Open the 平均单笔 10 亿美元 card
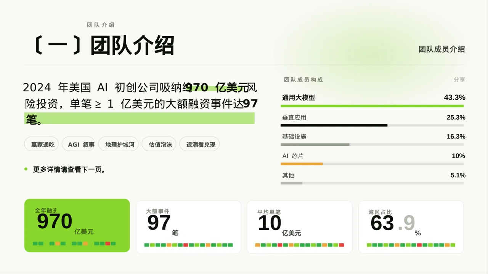Screen dimensions: 488x274 pos(300,227)
